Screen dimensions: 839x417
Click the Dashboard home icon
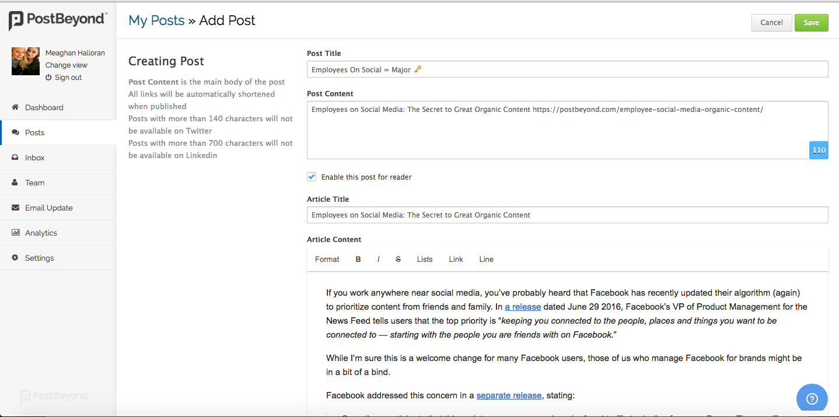[x=15, y=107]
